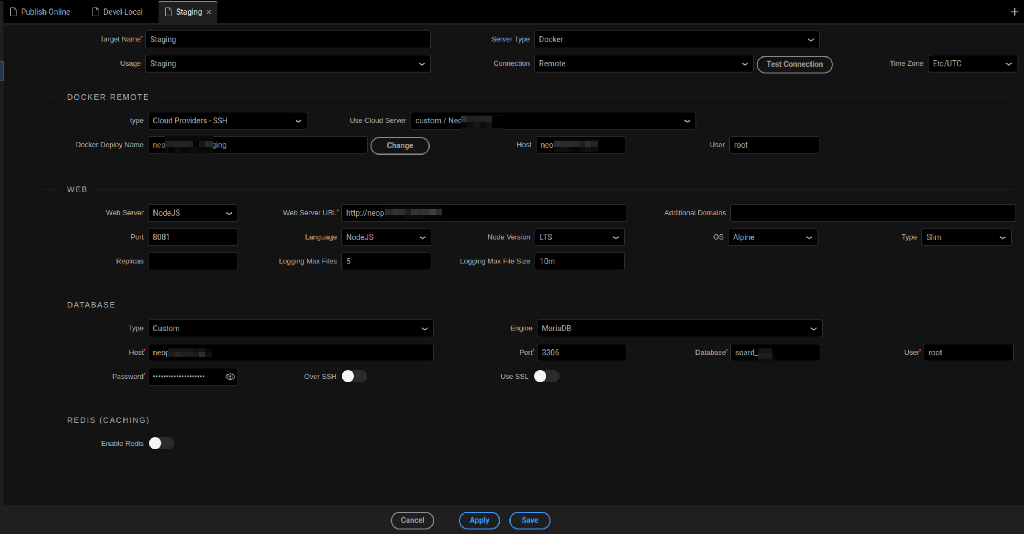
Task: Click the Devel-Local tab file icon
Action: point(95,12)
